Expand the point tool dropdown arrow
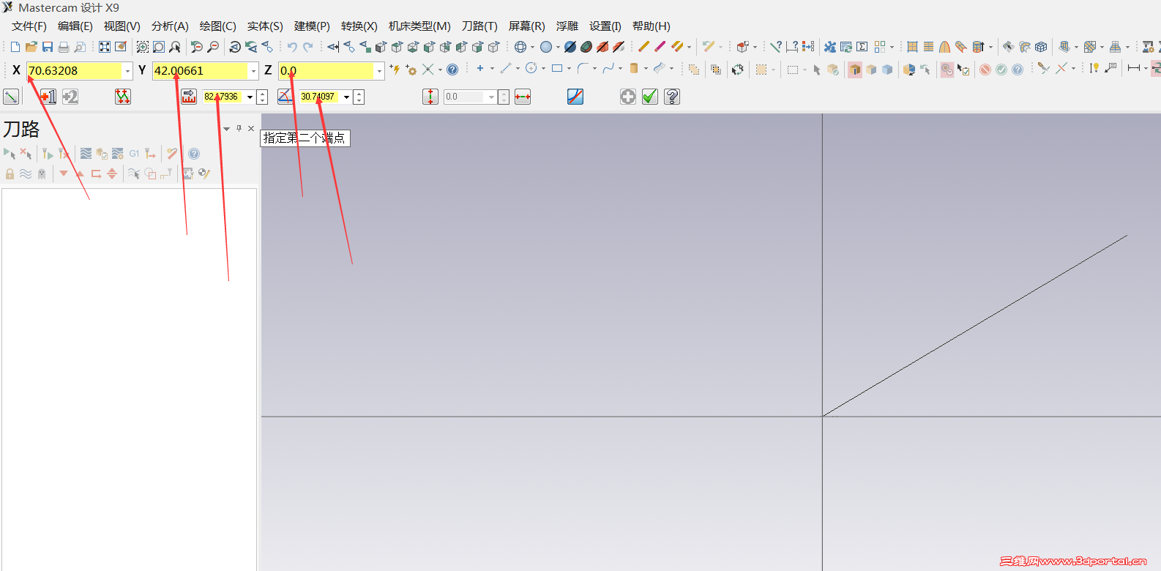Image resolution: width=1161 pixels, height=571 pixels. [492, 69]
